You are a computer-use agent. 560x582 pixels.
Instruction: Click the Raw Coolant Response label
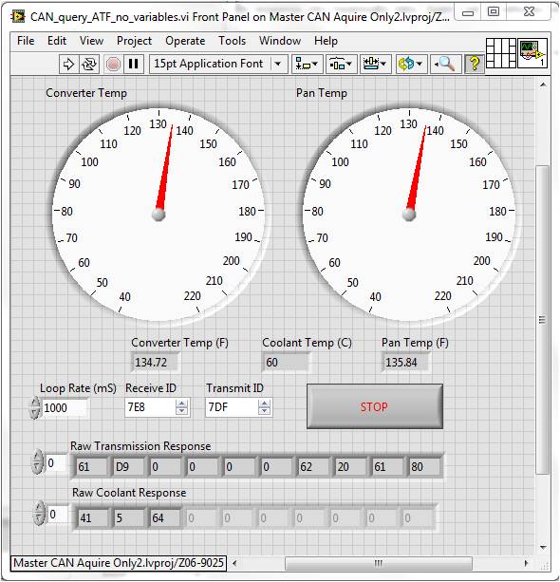(x=129, y=493)
